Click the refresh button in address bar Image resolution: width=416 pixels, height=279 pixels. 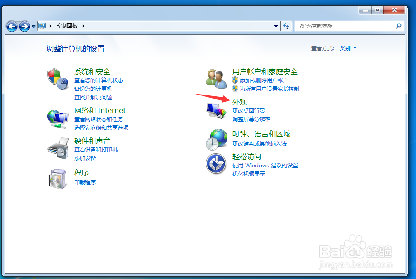tap(286, 26)
